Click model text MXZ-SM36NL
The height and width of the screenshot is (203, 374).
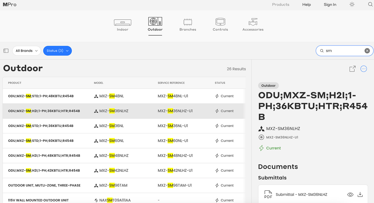click(111, 126)
